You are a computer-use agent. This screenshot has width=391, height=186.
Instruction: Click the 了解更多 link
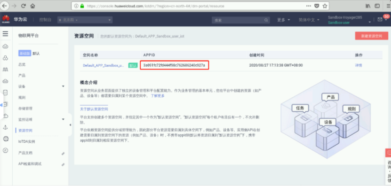pos(158,96)
